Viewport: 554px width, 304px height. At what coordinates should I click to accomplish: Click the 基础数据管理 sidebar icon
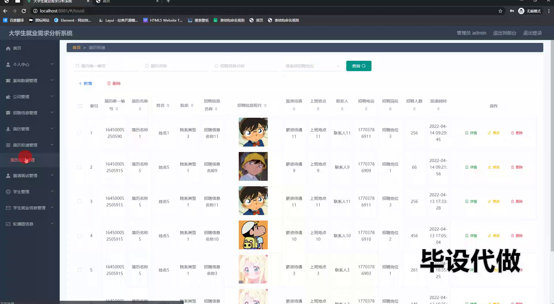(8, 81)
